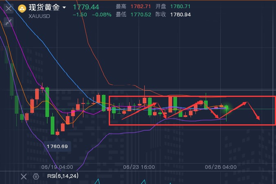Open the 现货黄金 instrument dropdown arrow
Screen dimensions: 276x184
click(64, 7)
